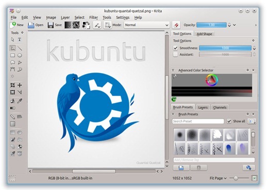Select the first soft round brush preset
Viewport: 270px width, 190px height.
click(x=179, y=135)
